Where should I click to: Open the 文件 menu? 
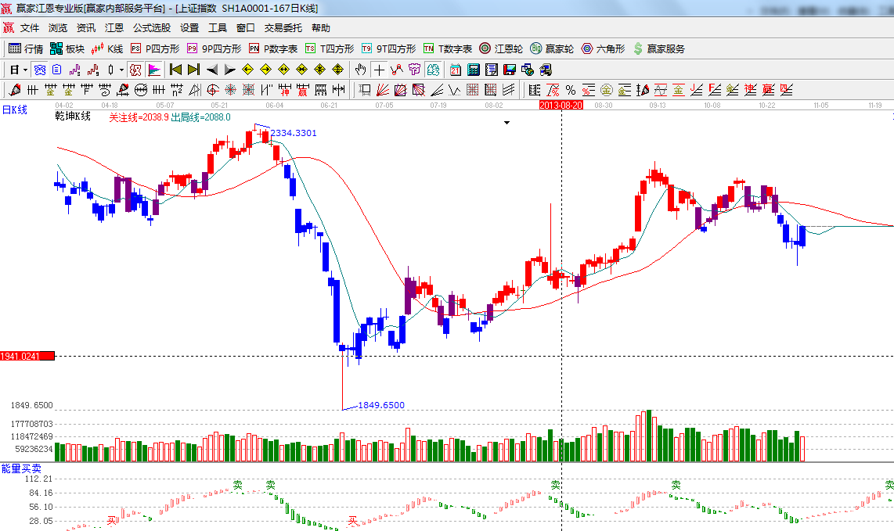[30, 27]
